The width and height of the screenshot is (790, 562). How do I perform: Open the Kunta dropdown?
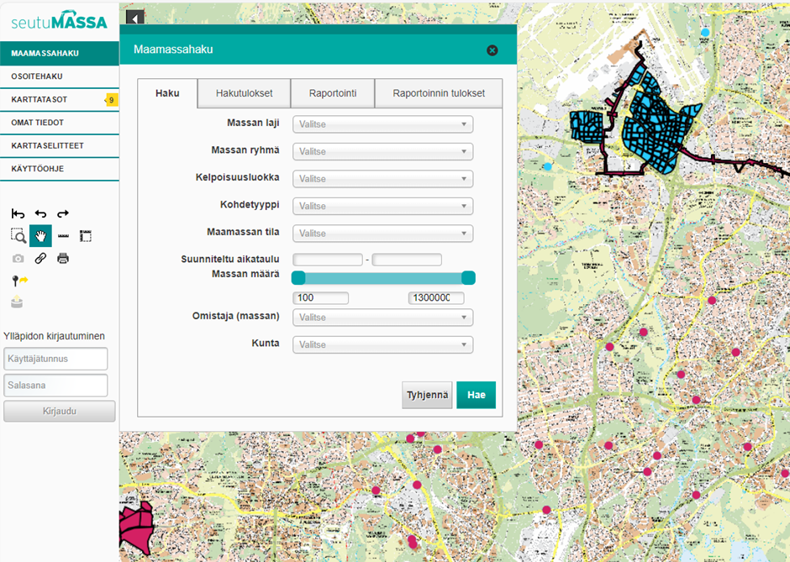[x=382, y=344]
